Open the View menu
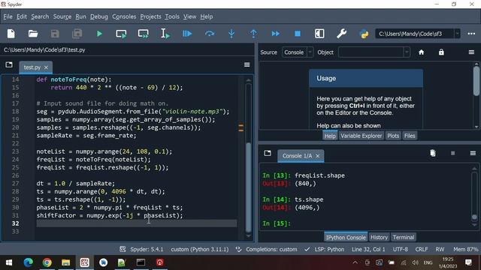The height and width of the screenshot is (270, 481). click(190, 16)
